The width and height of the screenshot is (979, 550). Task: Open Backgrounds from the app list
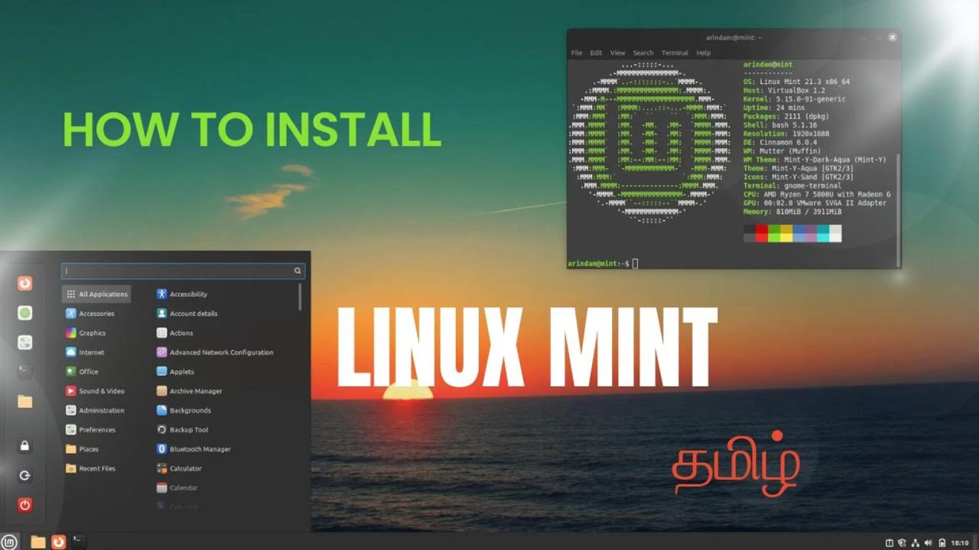click(184, 410)
